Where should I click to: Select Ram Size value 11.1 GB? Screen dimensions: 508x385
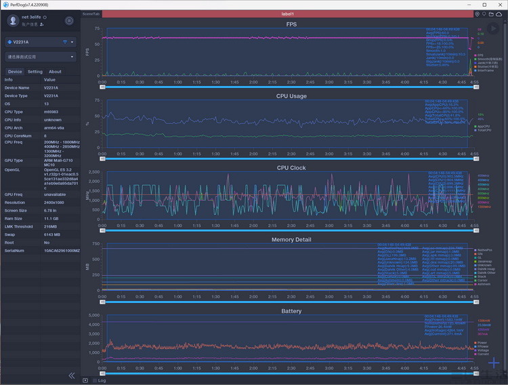[x=51, y=219]
